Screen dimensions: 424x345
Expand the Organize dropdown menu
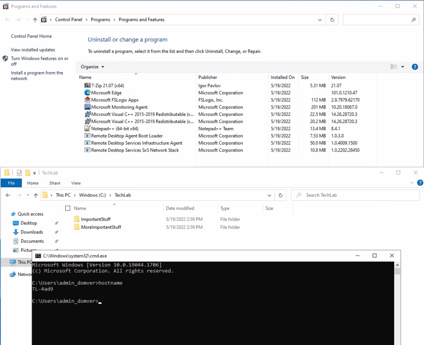point(92,67)
